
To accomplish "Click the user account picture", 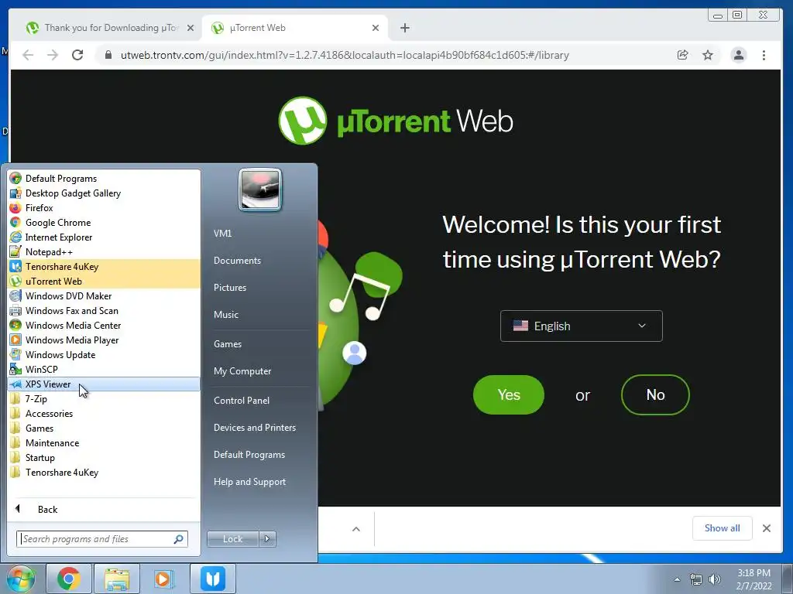I will pos(260,189).
